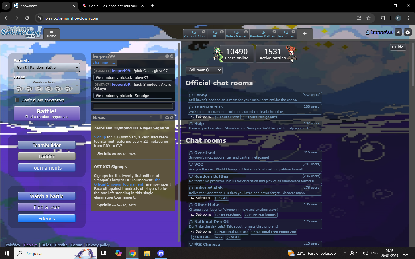Open the Showdown options gear icon
Viewport: 415px width, 259px height.
408,33
